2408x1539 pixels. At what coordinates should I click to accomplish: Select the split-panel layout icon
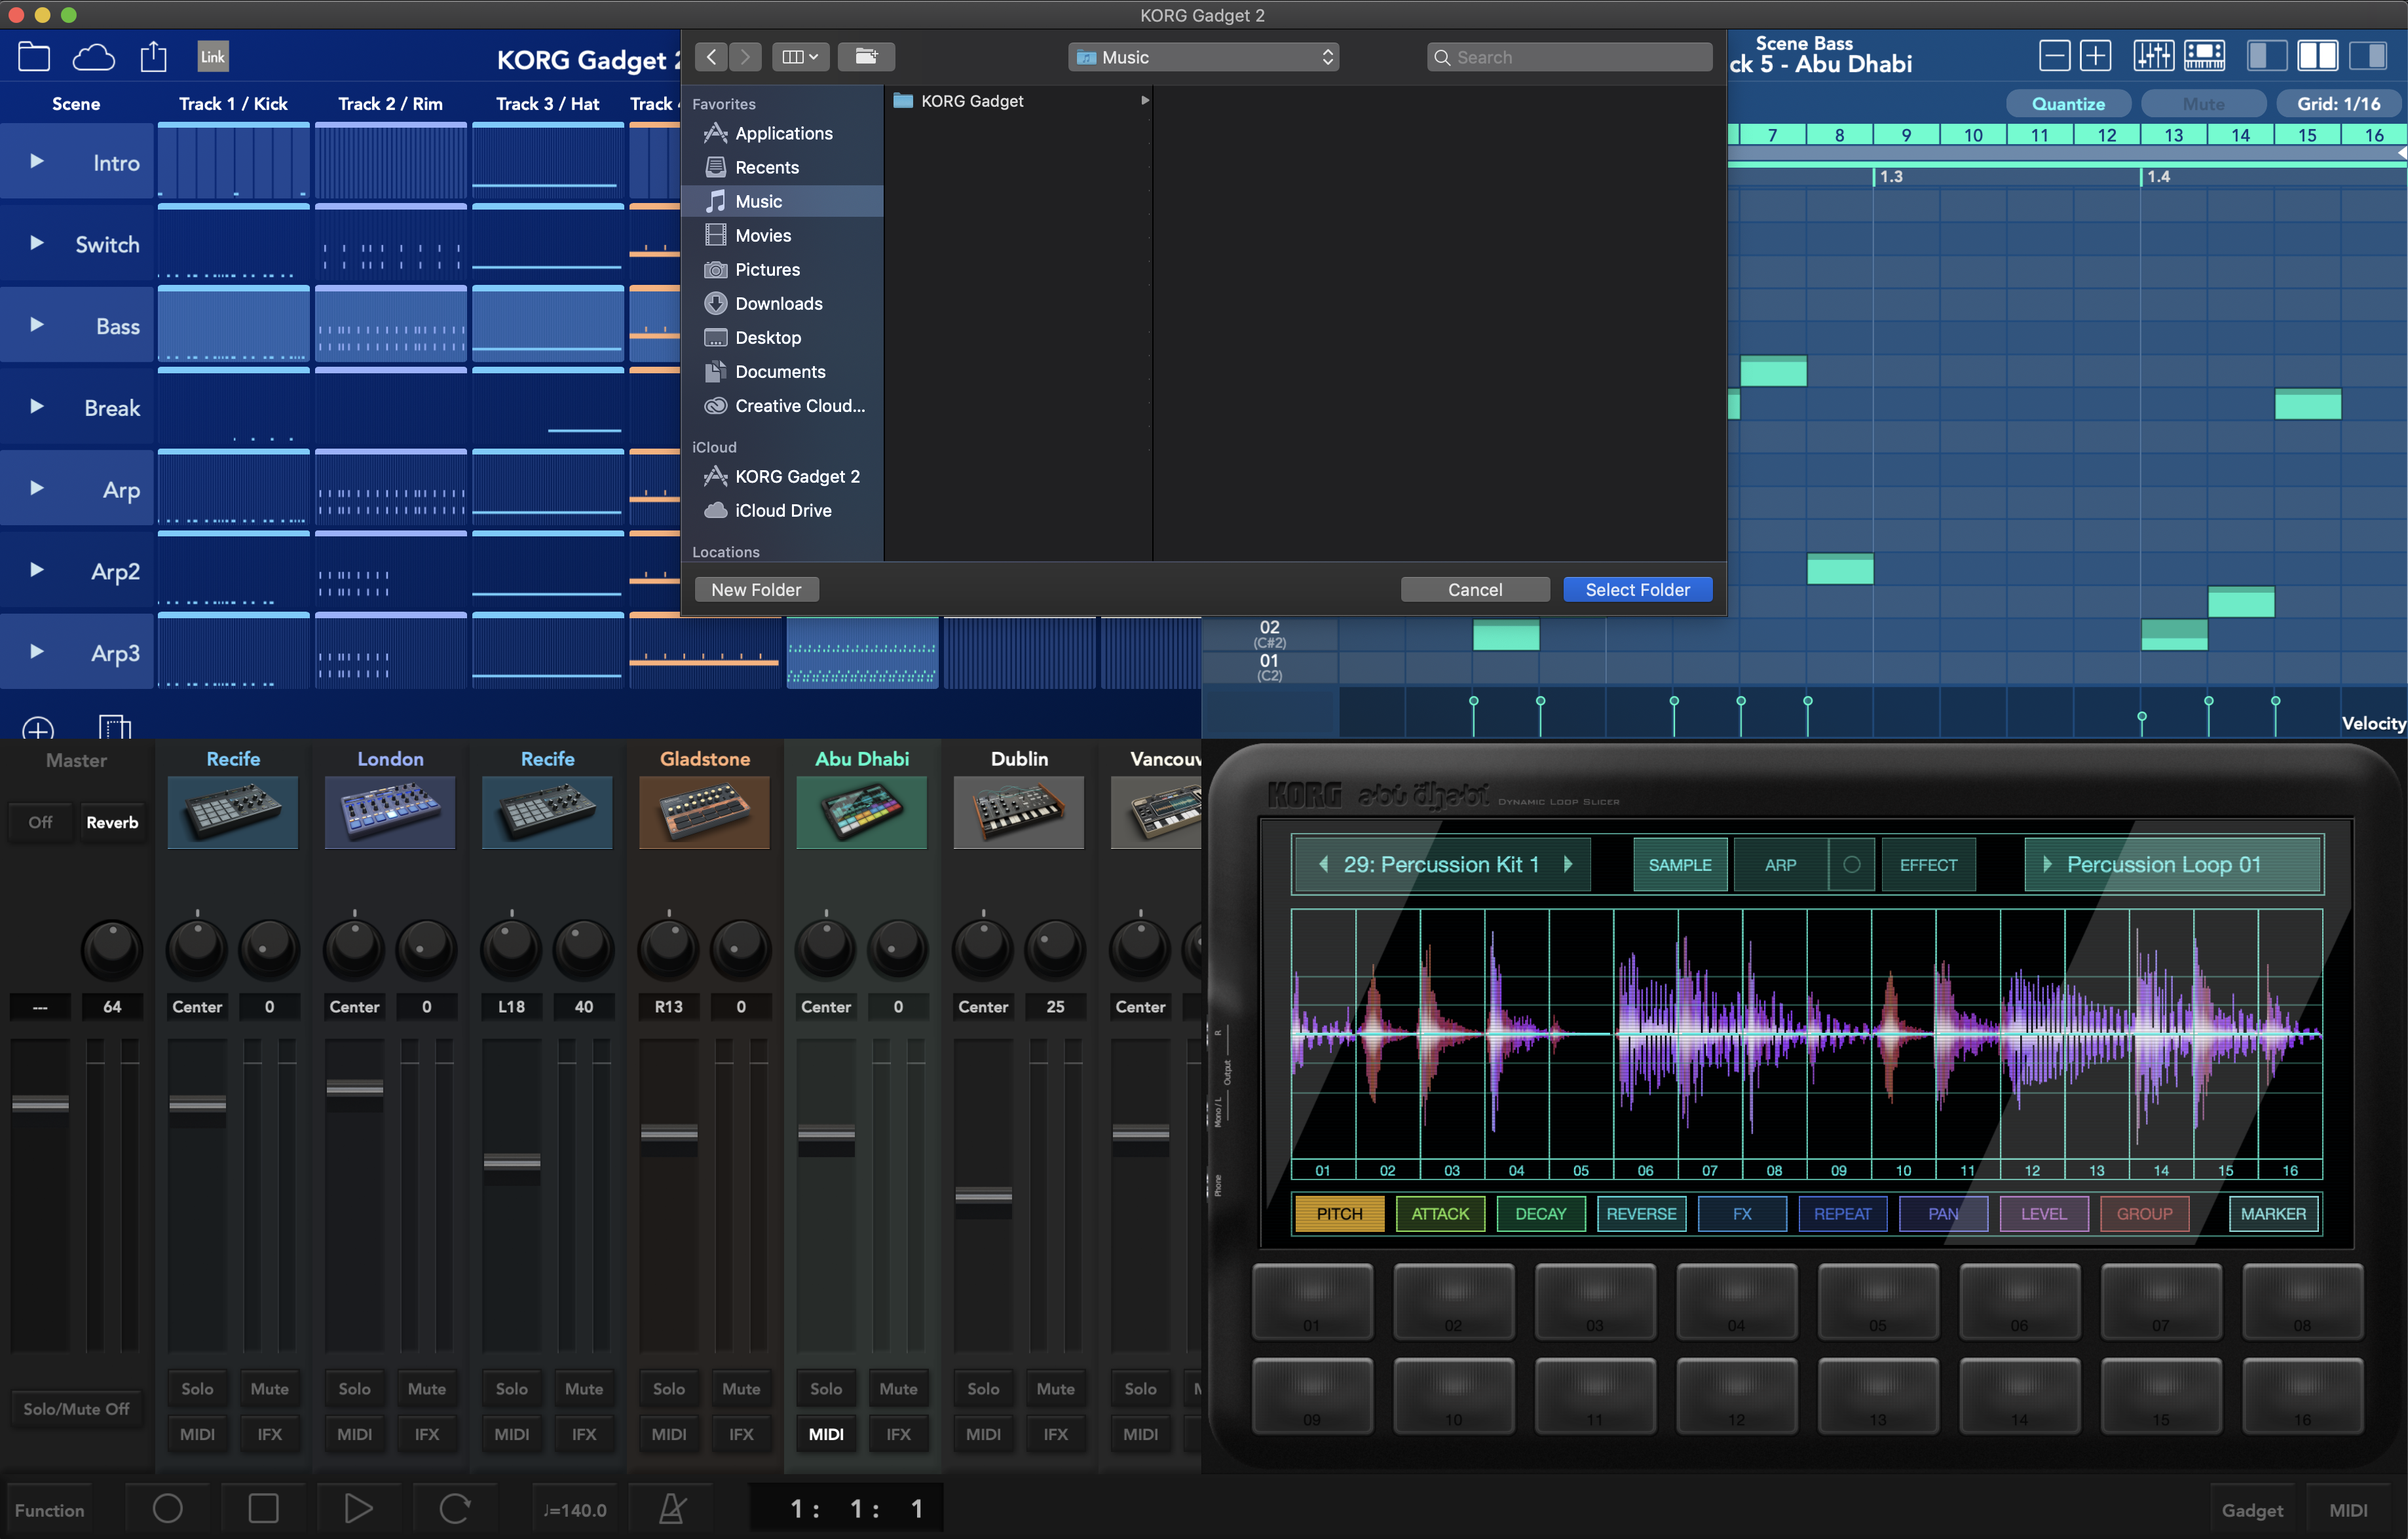[2317, 56]
